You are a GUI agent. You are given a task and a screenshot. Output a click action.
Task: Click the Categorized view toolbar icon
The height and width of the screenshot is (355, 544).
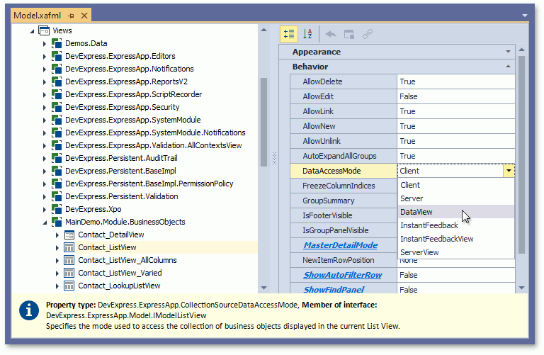point(289,33)
